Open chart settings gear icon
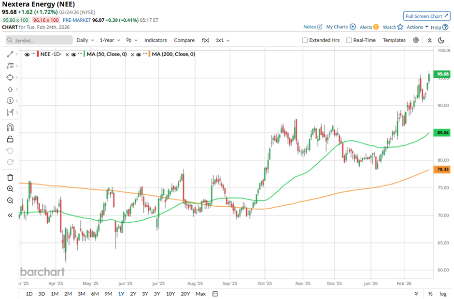454x299 pixels. 416,40
